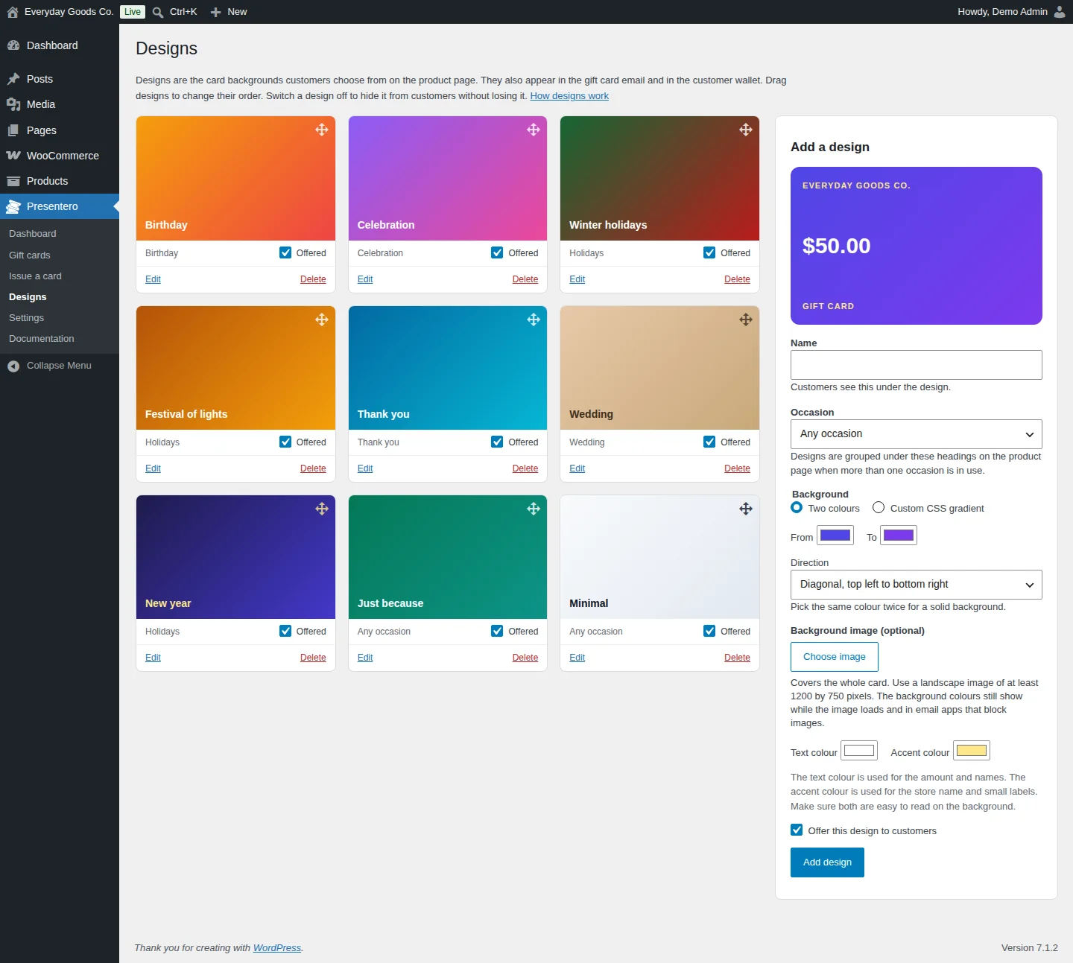The width and height of the screenshot is (1073, 963).
Task: Uncheck Offered for the Celebration design
Action: pyautogui.click(x=497, y=252)
